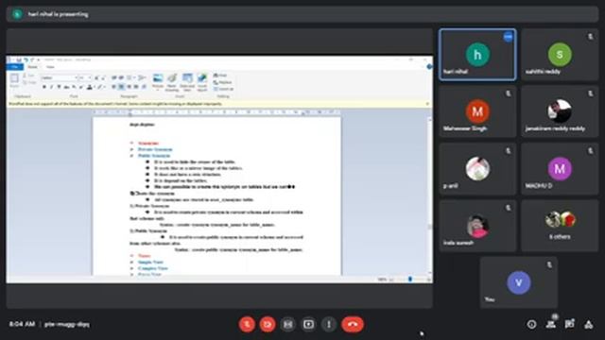Viewport: 605px width, 340px height.
Task: Click Copy in the Clipboard group
Action: point(29,82)
